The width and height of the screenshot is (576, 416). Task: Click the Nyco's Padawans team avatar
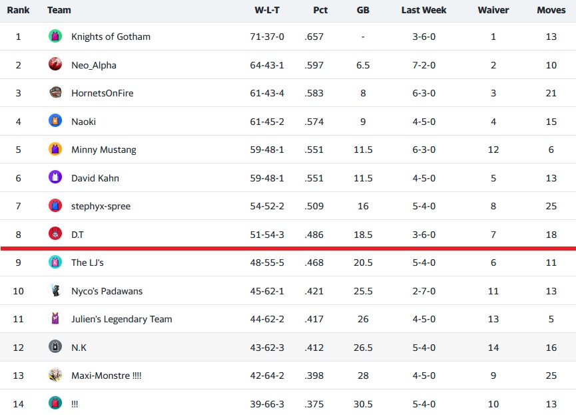(55, 290)
